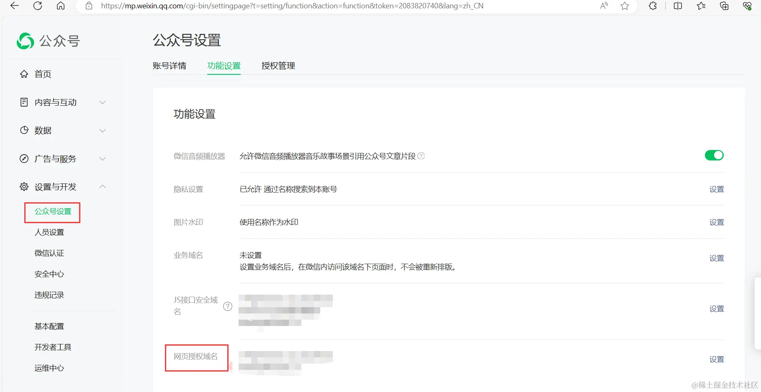Open 基本配置 in sidebar
This screenshot has width=761, height=392.
(x=49, y=326)
